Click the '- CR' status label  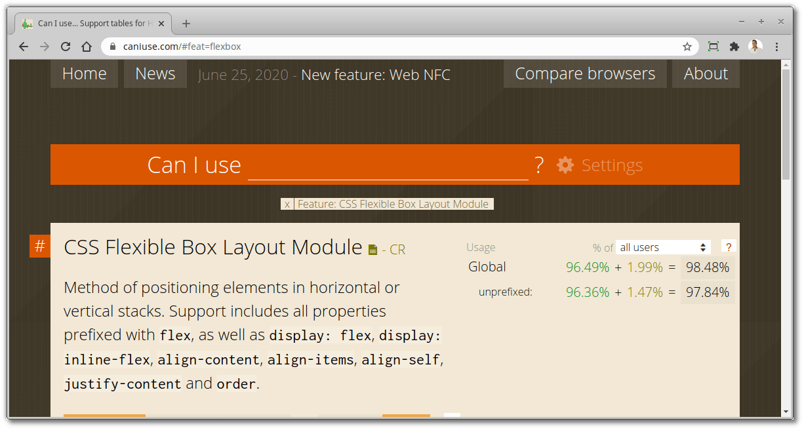393,250
